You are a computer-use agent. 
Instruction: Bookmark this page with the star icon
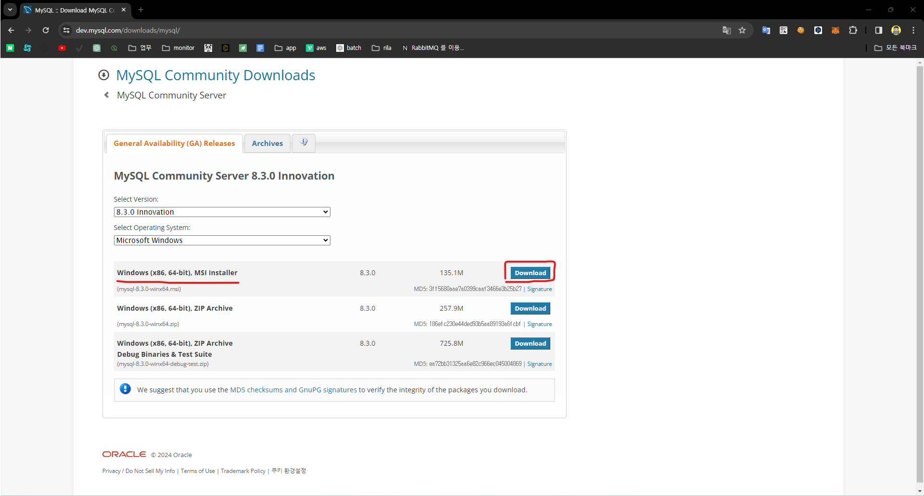(742, 30)
